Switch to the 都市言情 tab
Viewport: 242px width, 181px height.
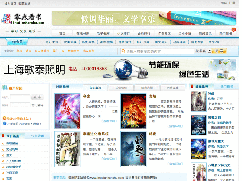pos(147,88)
